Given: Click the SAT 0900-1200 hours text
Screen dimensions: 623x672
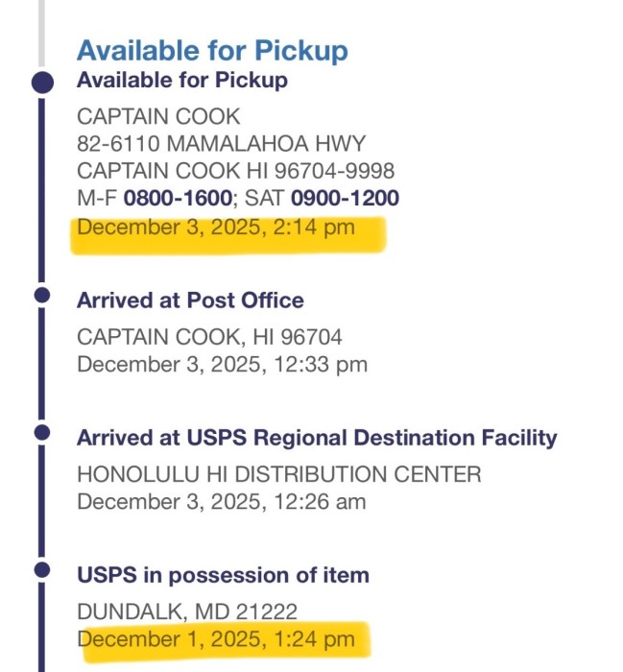Looking at the screenshot, I should click(x=322, y=198).
